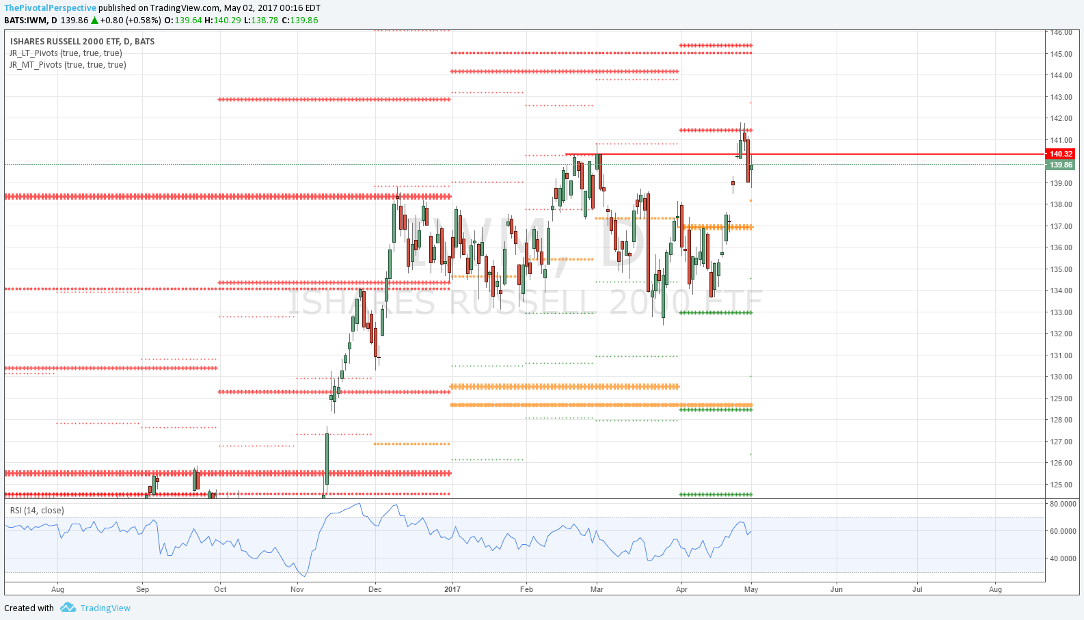Click the 80.0000 RSI axis value
Screen dimensions: 1084x620
1063,504
